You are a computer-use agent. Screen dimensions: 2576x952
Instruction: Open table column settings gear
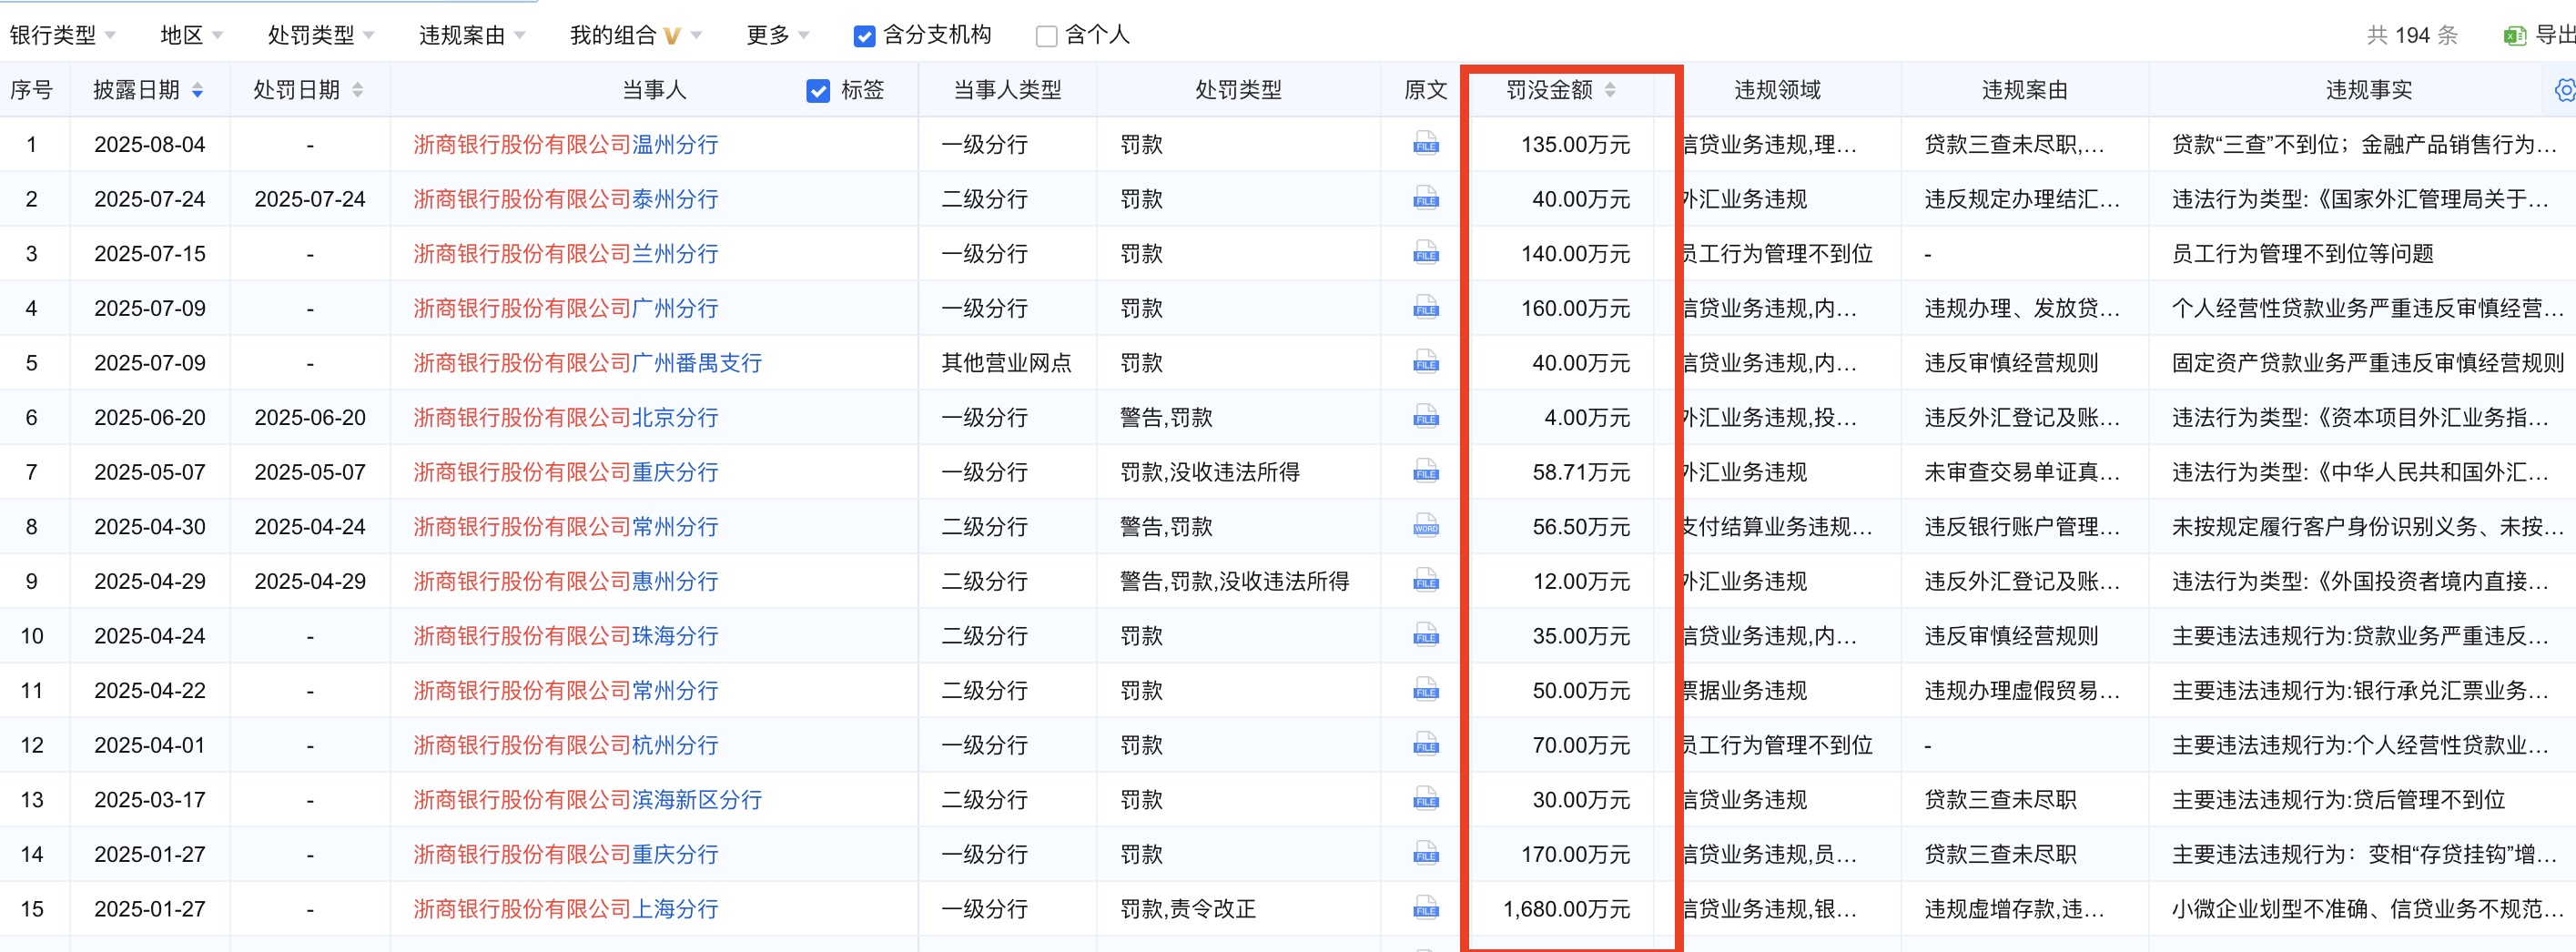pos(2565,90)
